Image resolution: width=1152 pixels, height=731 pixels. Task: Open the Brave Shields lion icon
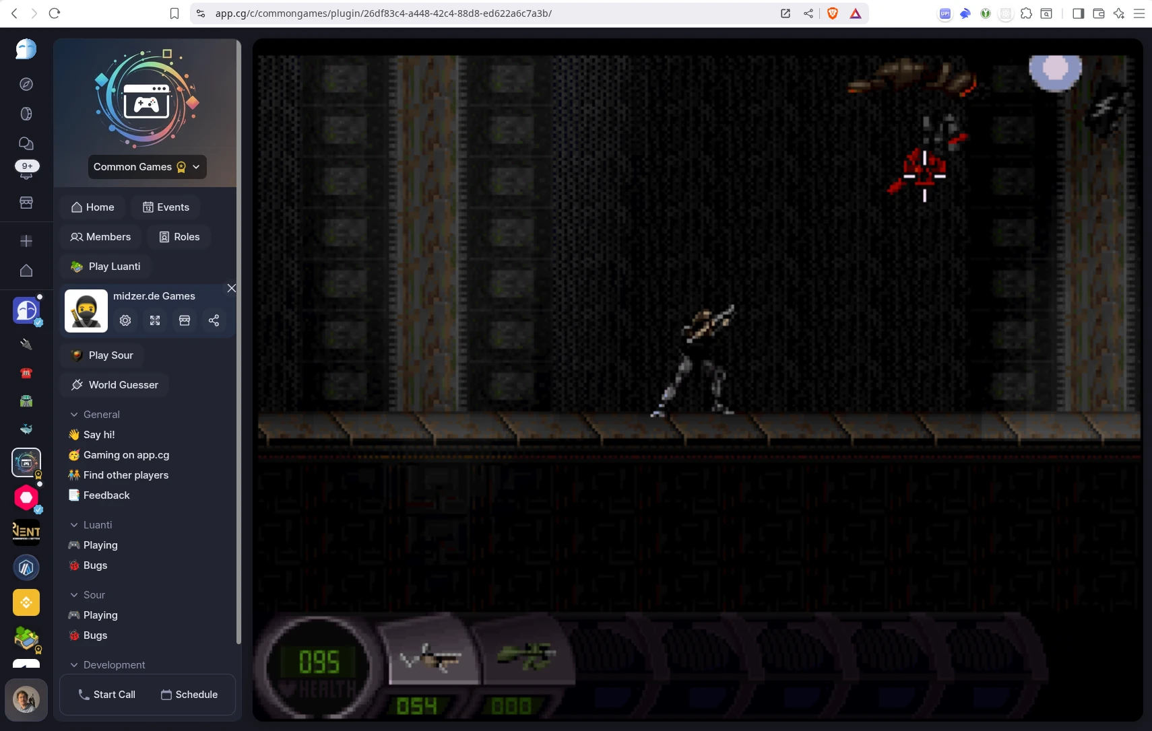(833, 13)
